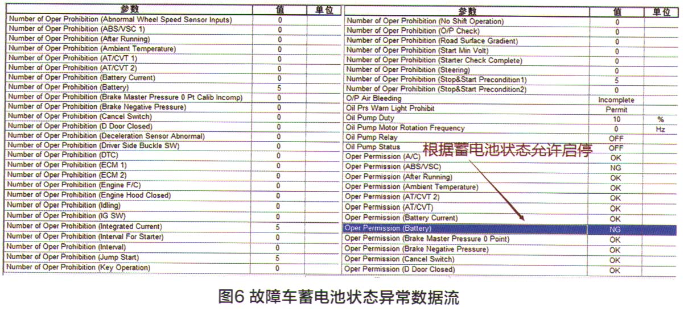Select the Oil Pump Duty value 10

click(617, 120)
